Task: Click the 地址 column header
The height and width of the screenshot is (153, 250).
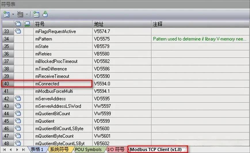Action: pos(122,24)
